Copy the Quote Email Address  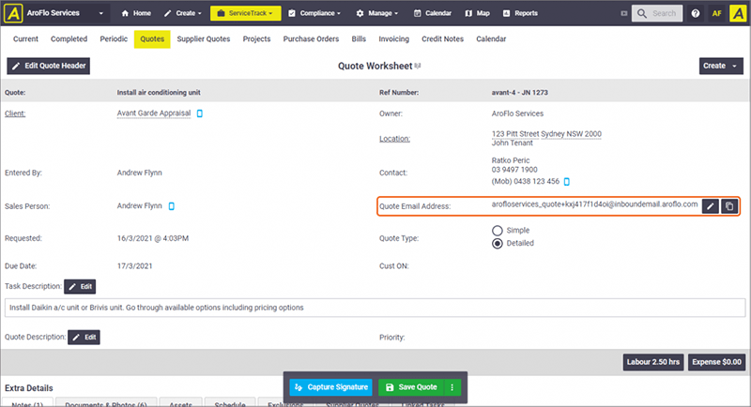pos(729,206)
